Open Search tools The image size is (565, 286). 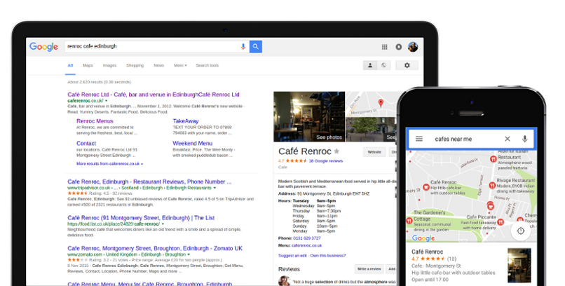tap(207, 65)
